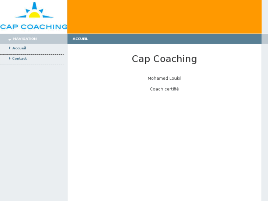Screen dimensions: 268x201
Task: Click the arrow beside Contact link
Action: (x=10, y=59)
